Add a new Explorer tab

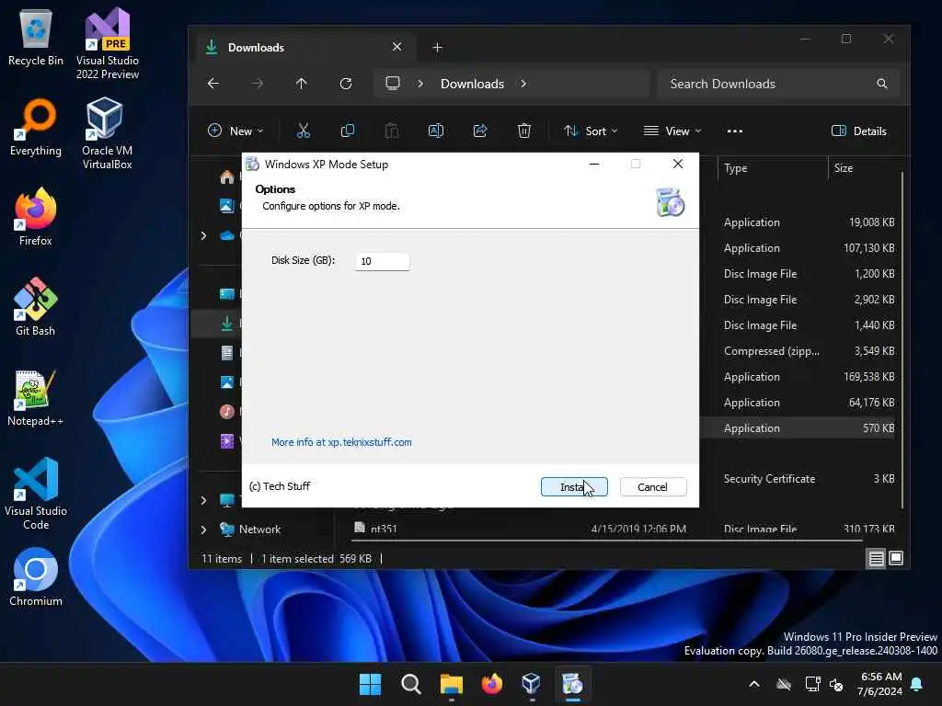(x=437, y=48)
